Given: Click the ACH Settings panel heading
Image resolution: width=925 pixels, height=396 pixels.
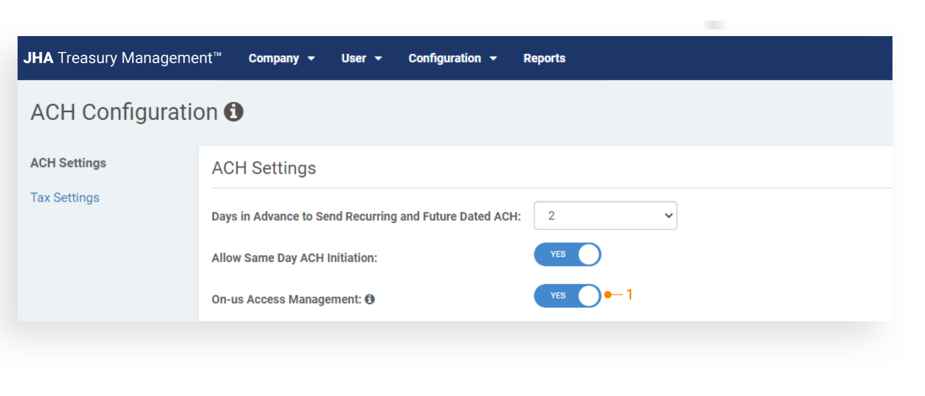Looking at the screenshot, I should coord(264,168).
